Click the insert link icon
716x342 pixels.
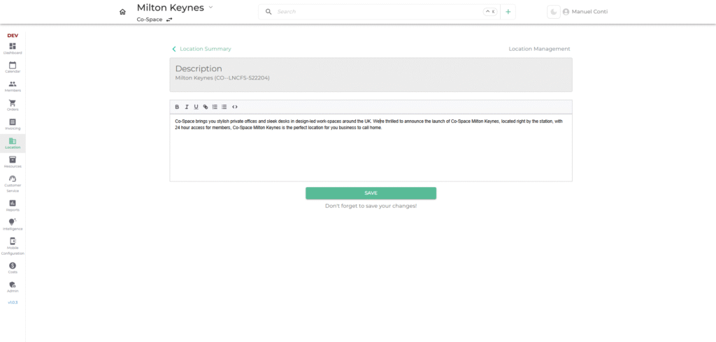206,107
